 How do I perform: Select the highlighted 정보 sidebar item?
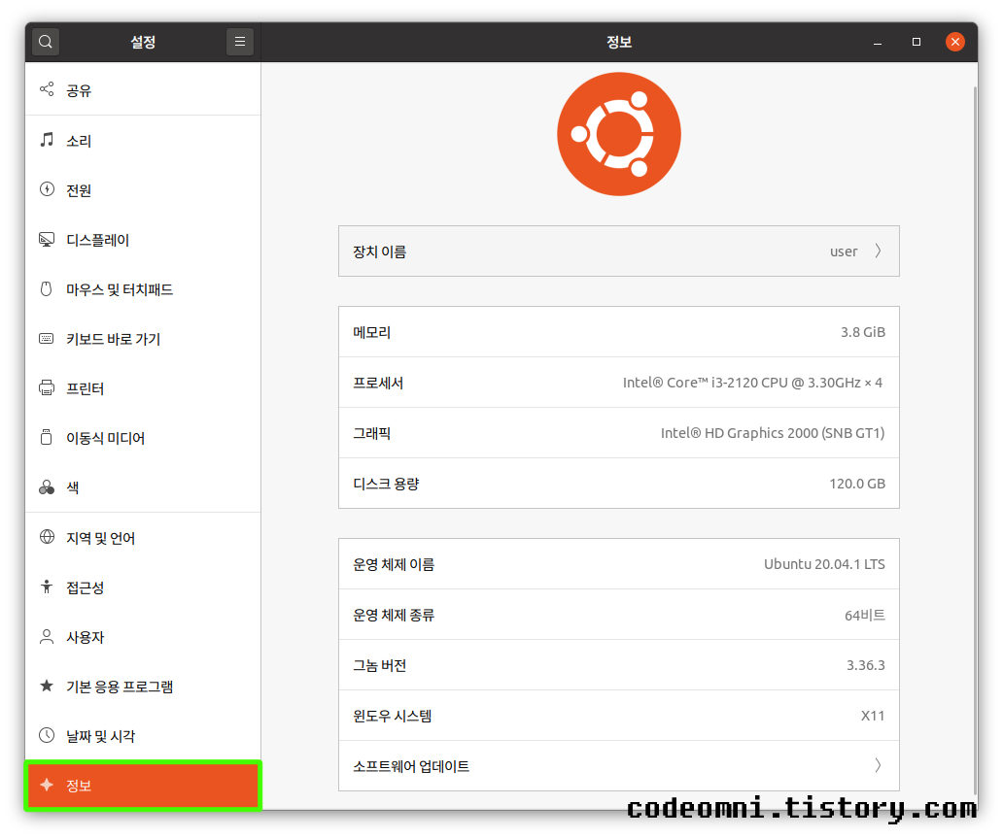click(x=143, y=786)
